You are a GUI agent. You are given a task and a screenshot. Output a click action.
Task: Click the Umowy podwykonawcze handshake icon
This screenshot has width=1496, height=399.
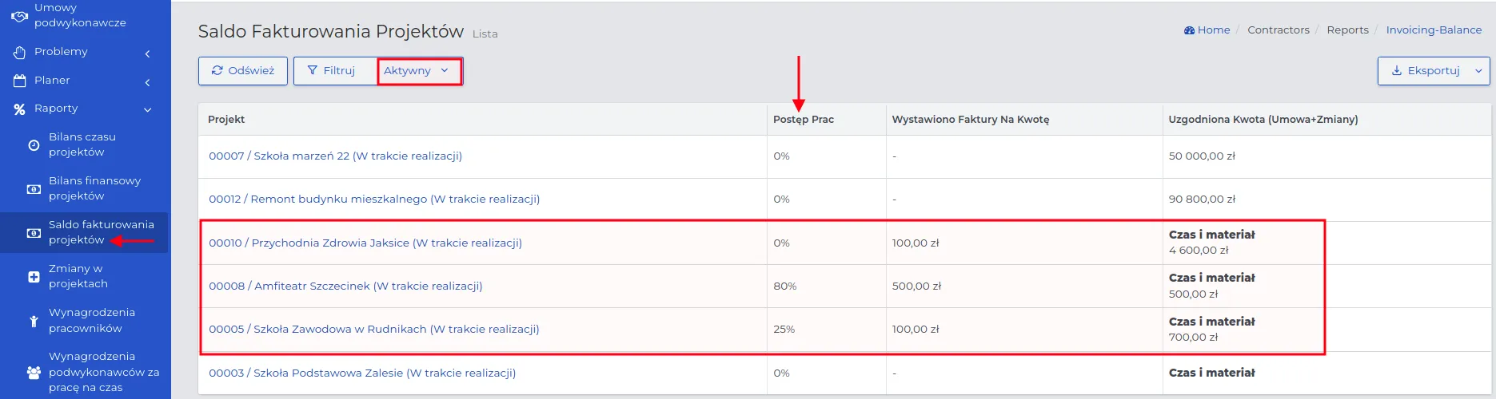[19, 15]
